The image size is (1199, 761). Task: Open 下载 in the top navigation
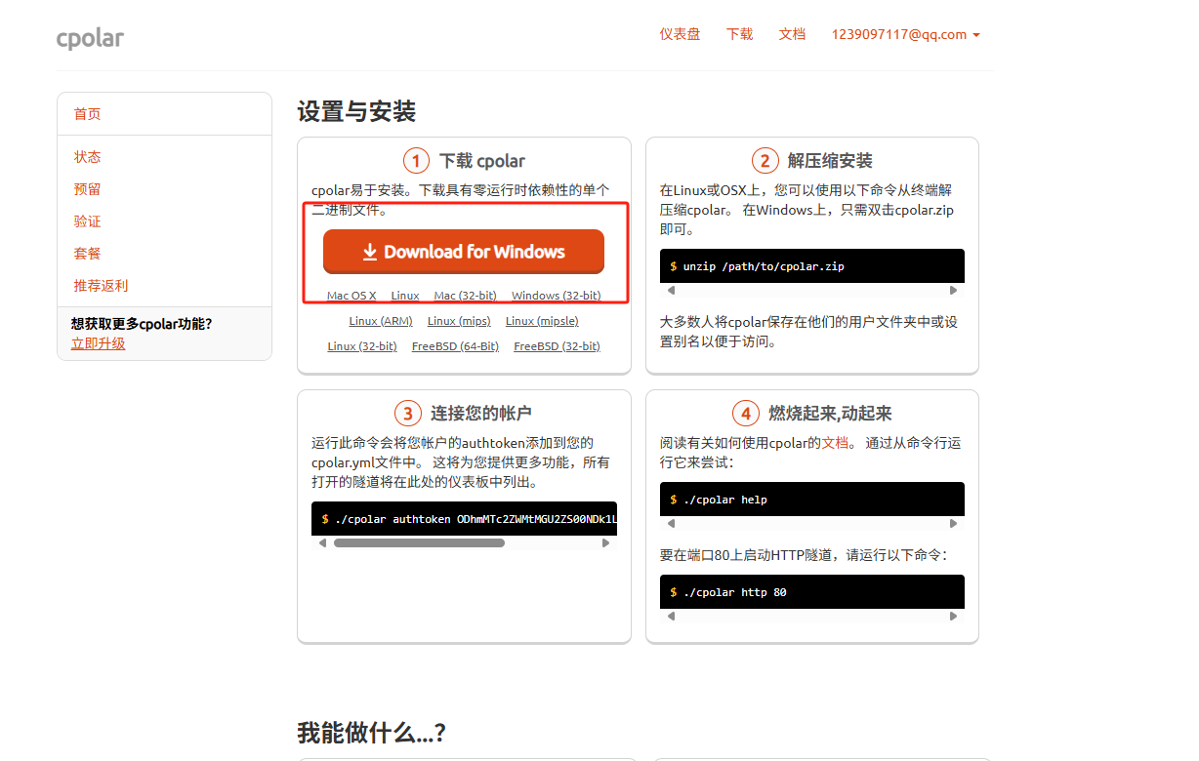739,34
